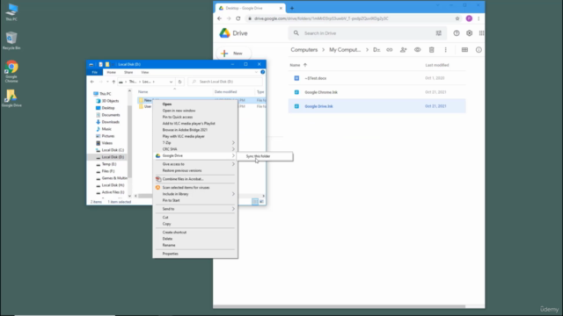Click Explorer refresh button
Screen dimensions: 563x316
coord(179,82)
